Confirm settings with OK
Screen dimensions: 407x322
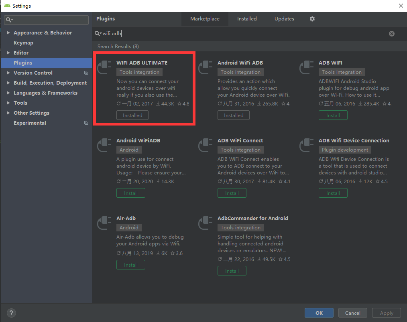pyautogui.click(x=319, y=313)
